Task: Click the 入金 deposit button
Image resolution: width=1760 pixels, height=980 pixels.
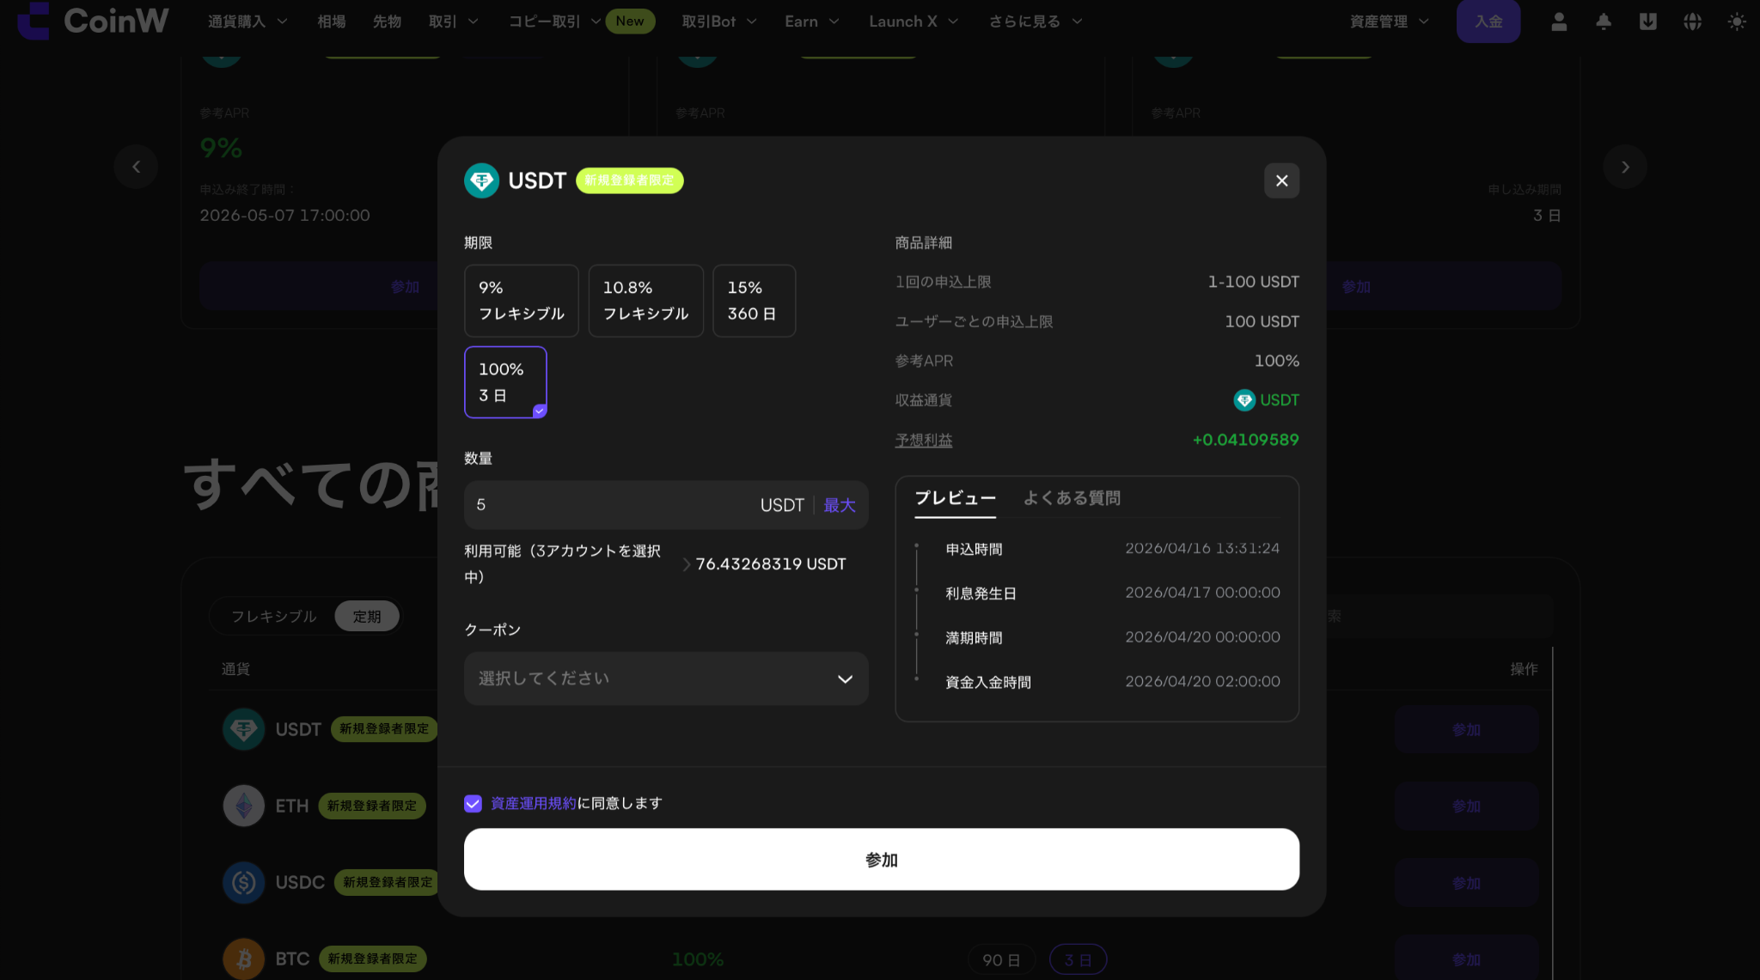Action: [x=1488, y=21]
